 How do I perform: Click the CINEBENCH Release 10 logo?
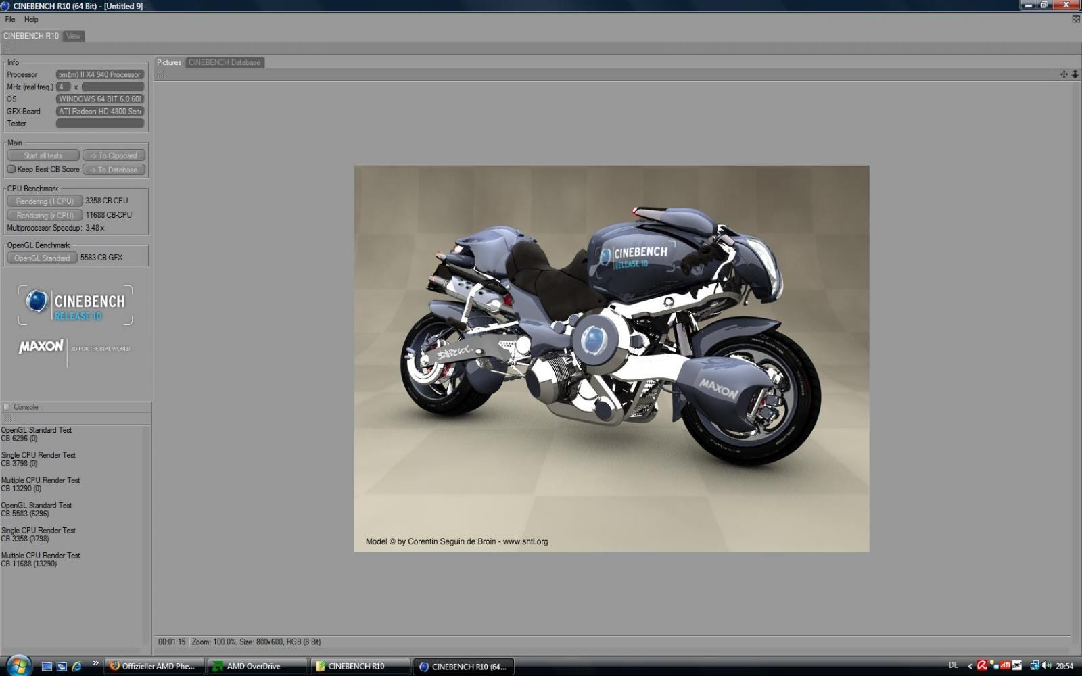pos(75,306)
